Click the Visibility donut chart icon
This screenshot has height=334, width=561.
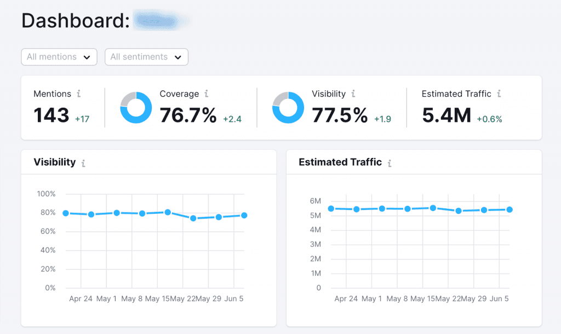pos(288,108)
